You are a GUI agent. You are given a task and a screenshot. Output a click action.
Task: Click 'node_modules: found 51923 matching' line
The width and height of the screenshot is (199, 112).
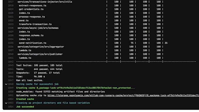tap(60, 92)
